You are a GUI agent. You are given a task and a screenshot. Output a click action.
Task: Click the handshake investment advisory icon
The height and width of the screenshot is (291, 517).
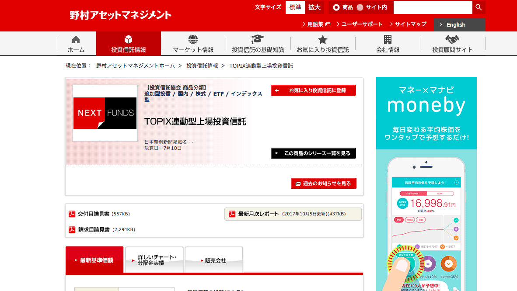(452, 40)
